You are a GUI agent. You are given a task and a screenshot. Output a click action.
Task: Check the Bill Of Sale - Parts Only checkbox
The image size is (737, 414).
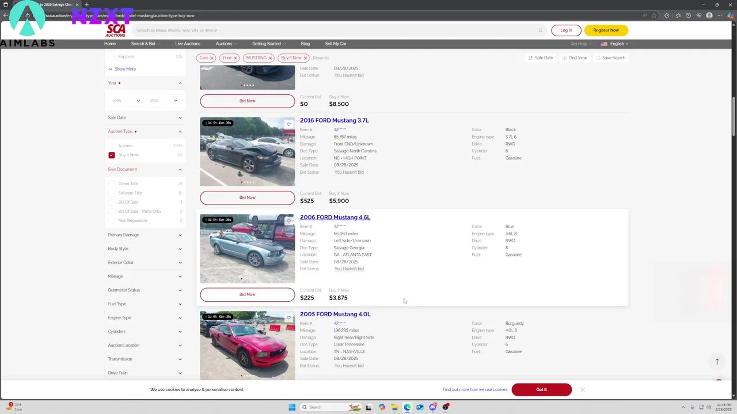tap(112, 212)
